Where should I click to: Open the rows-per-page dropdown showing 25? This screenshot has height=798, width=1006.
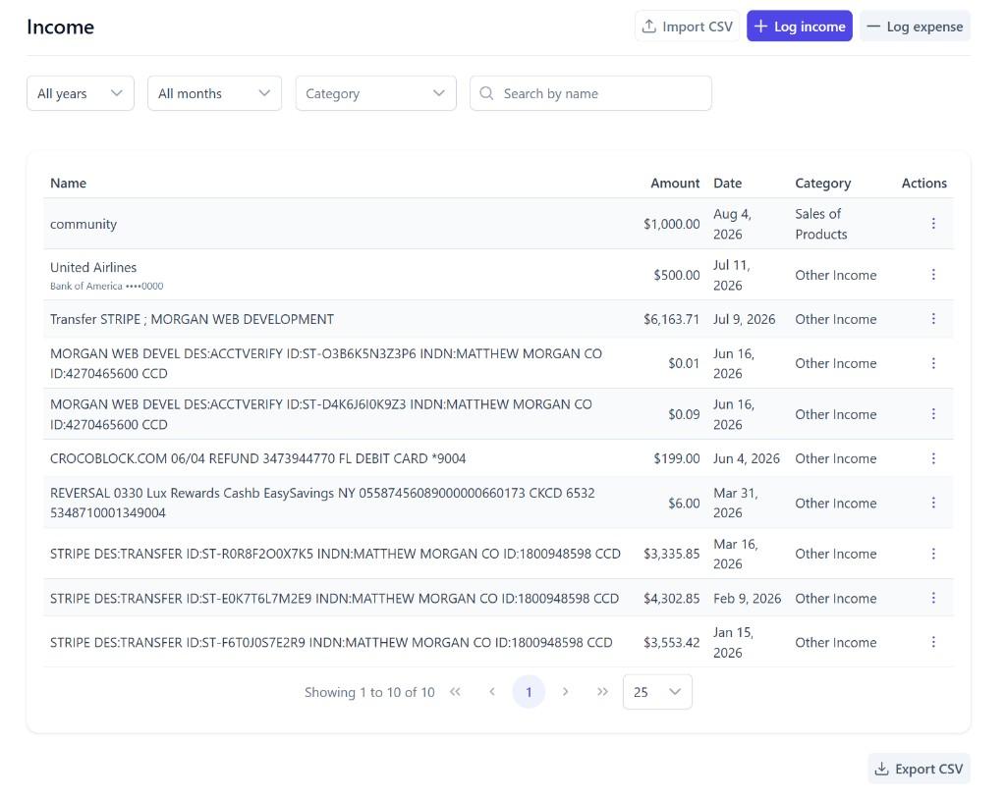(x=657, y=692)
